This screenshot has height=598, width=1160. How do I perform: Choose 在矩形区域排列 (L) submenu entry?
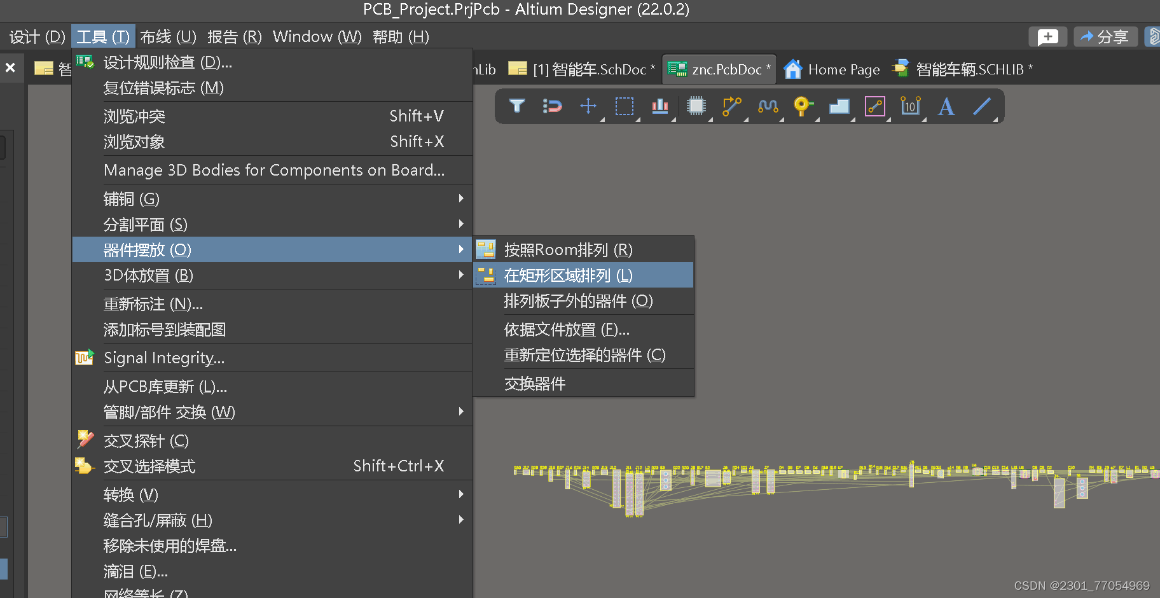pyautogui.click(x=583, y=275)
